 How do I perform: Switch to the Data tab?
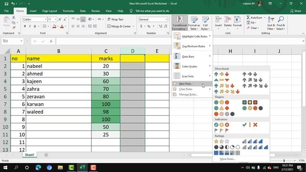83,11
